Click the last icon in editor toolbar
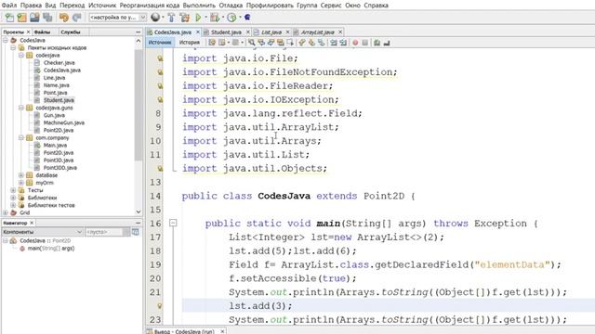The width and height of the screenshot is (595, 334). [387, 43]
